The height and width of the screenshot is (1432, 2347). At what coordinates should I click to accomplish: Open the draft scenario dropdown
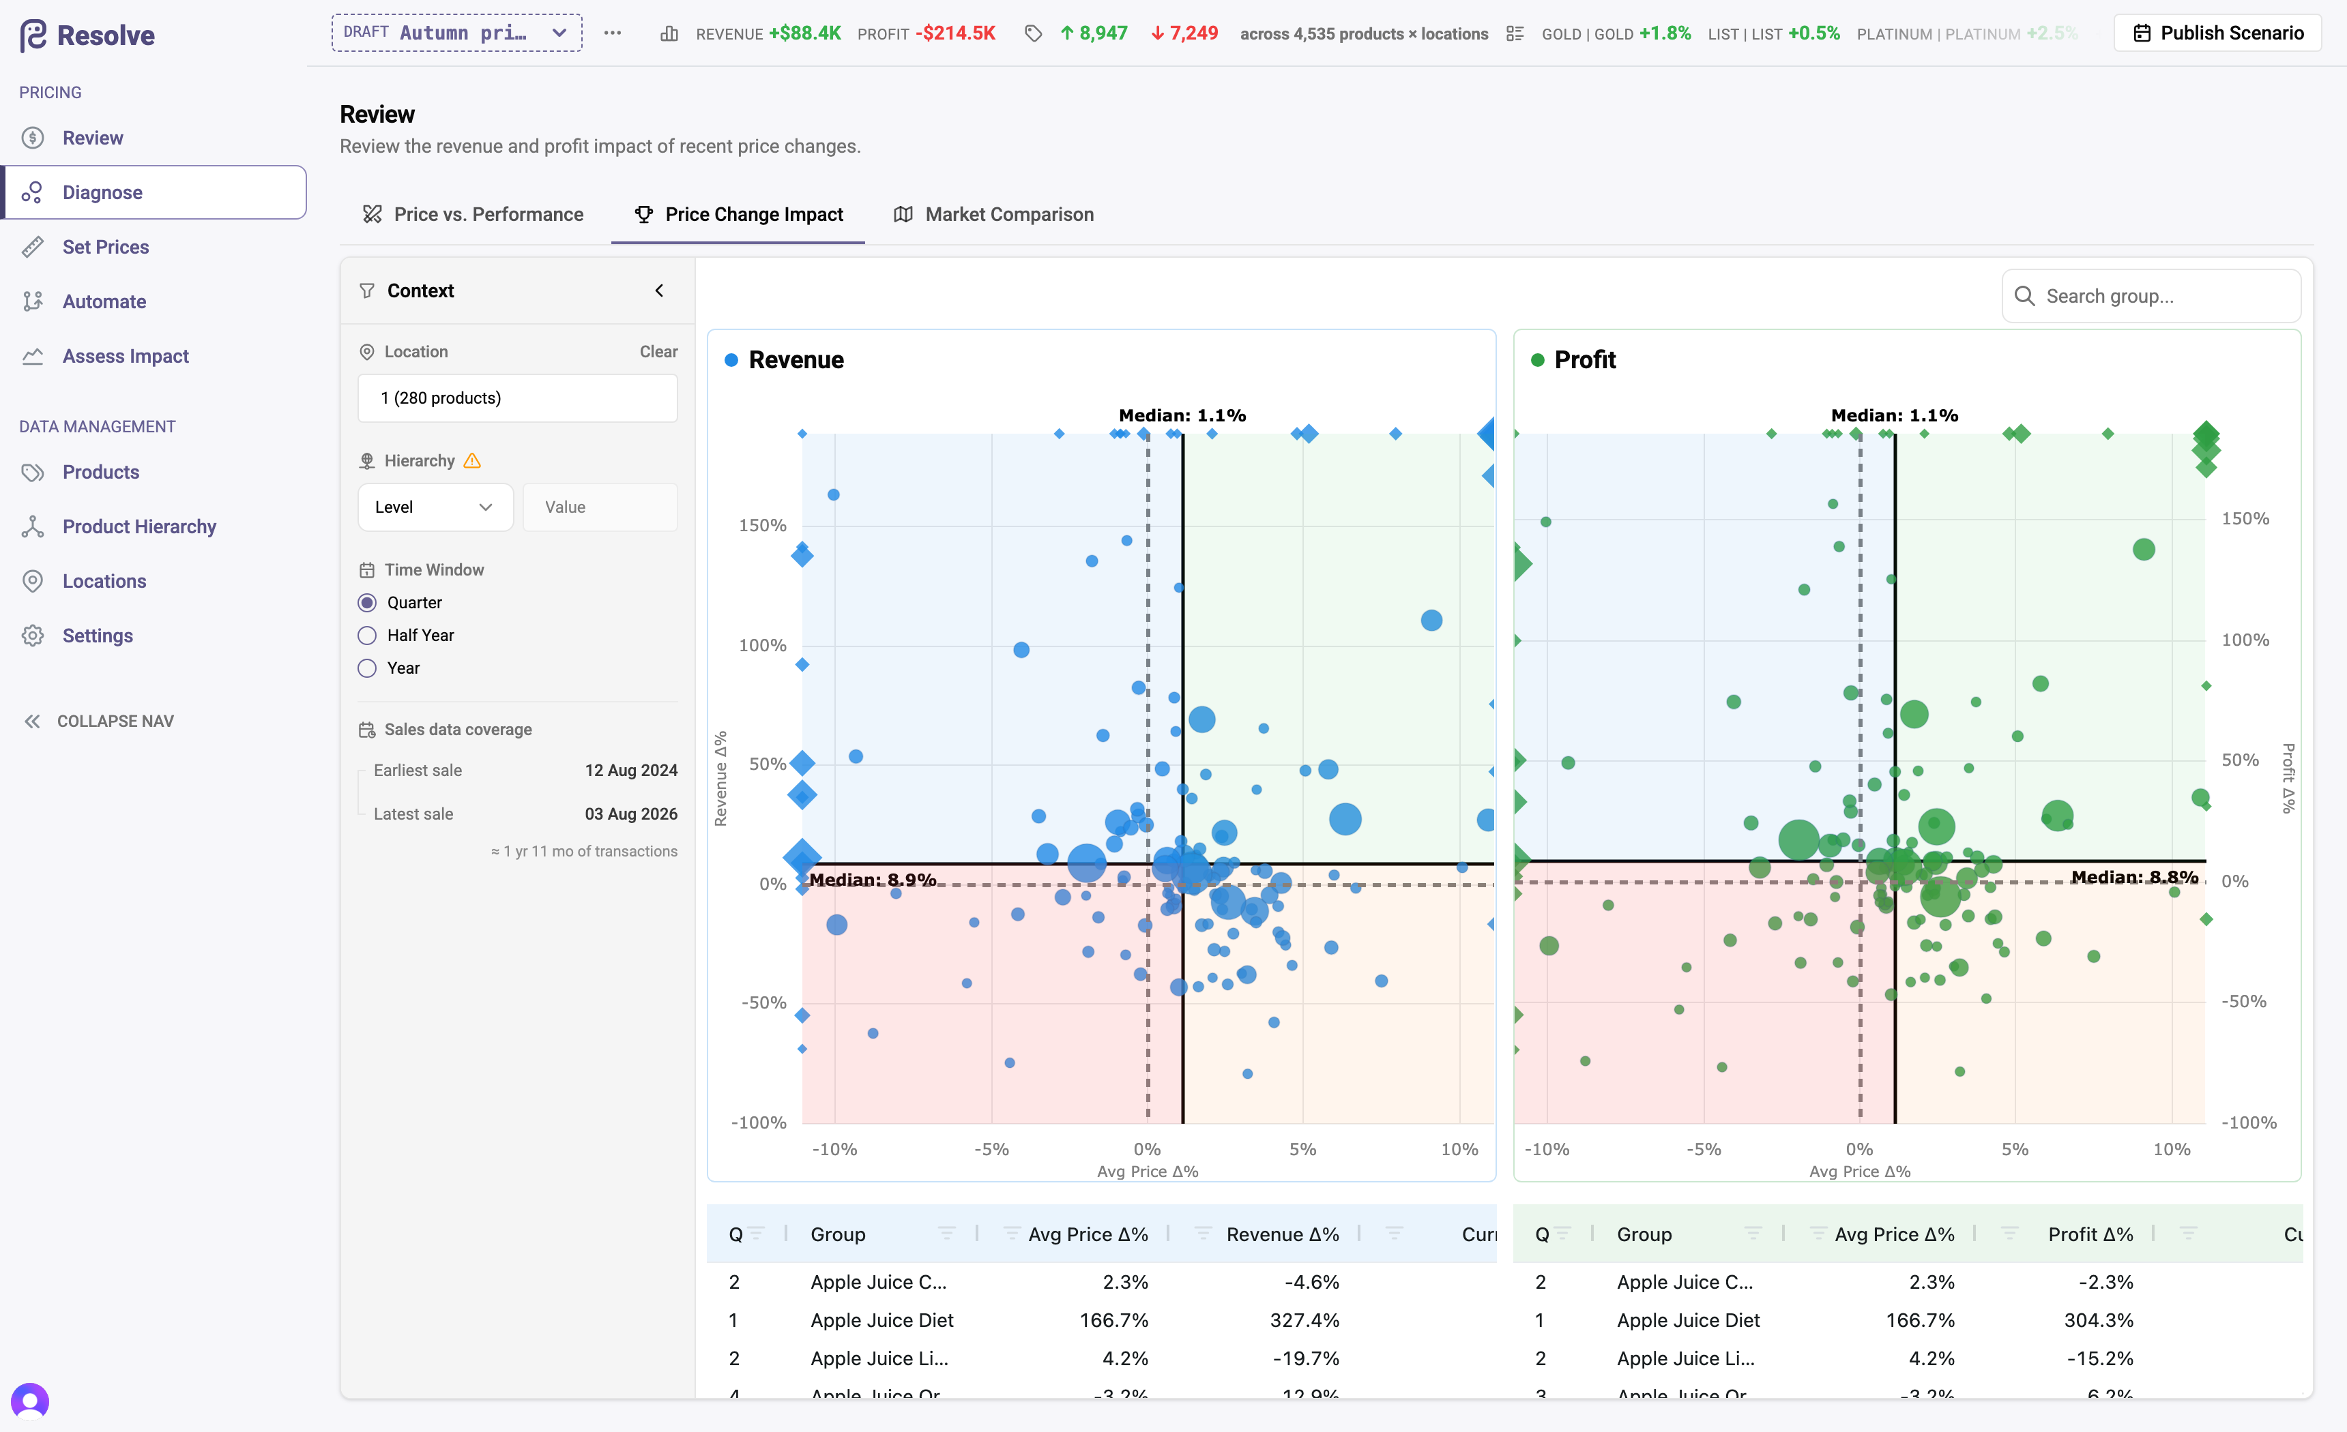tap(457, 33)
